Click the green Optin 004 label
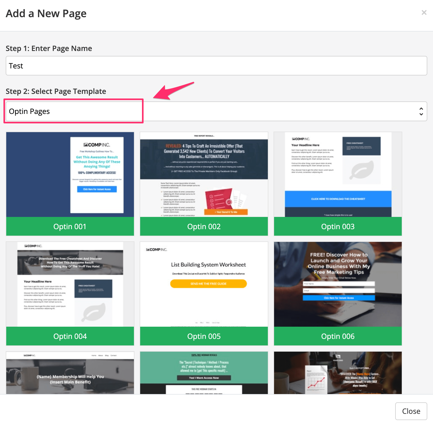Viewport: 433px width, 425px height. [70, 336]
